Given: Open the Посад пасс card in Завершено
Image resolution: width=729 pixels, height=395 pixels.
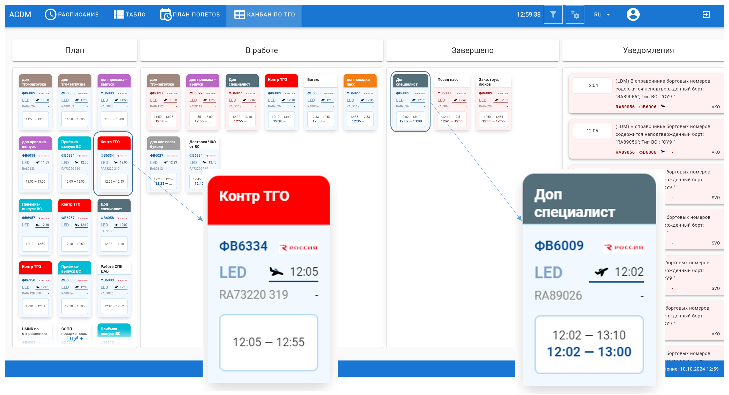Looking at the screenshot, I should coord(452,102).
